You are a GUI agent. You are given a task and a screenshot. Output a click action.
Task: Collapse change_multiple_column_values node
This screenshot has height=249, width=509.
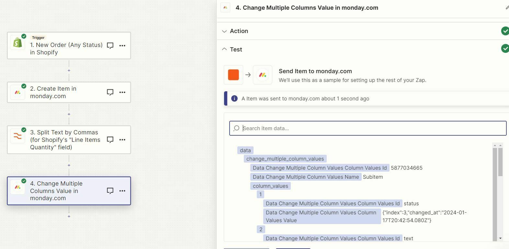(285, 159)
